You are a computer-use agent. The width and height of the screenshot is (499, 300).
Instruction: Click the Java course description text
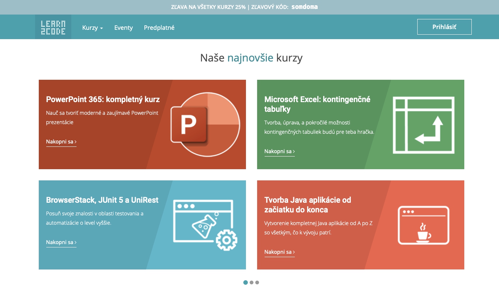tap(319, 228)
